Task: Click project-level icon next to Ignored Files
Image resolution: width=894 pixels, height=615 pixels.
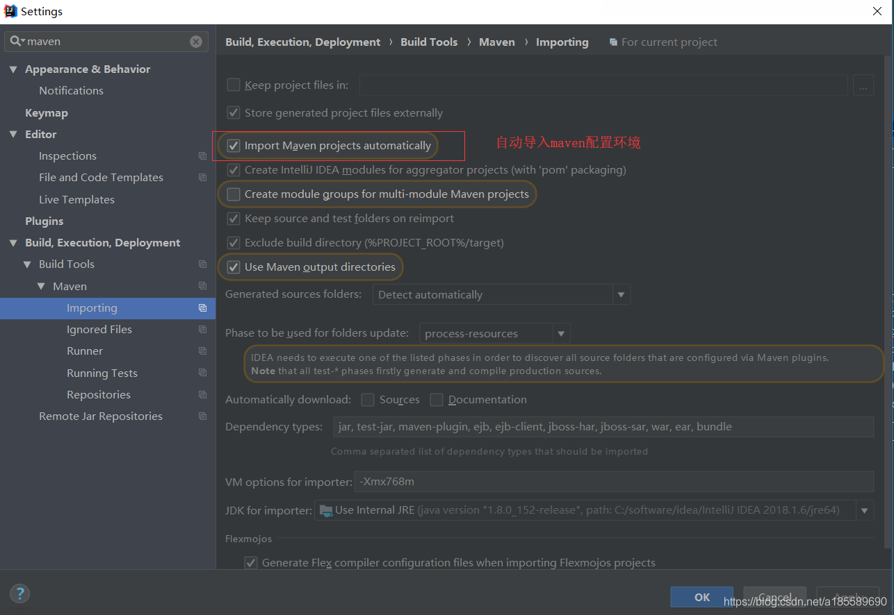Action: click(202, 330)
